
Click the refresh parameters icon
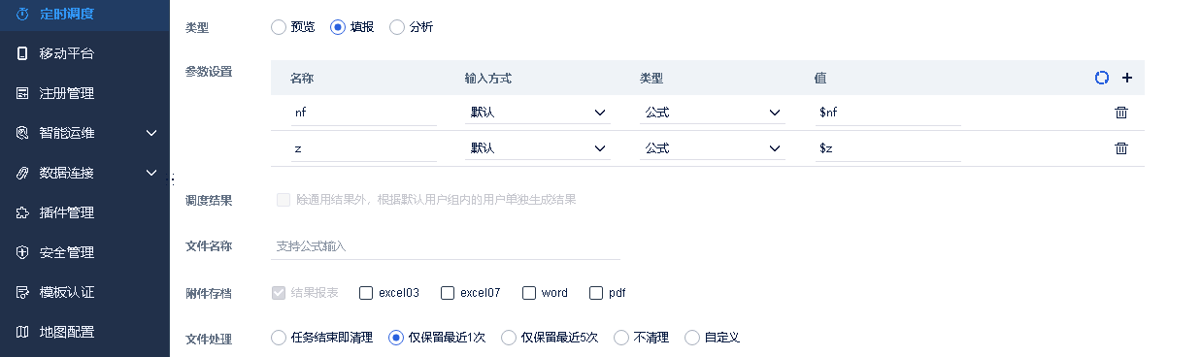1102,78
